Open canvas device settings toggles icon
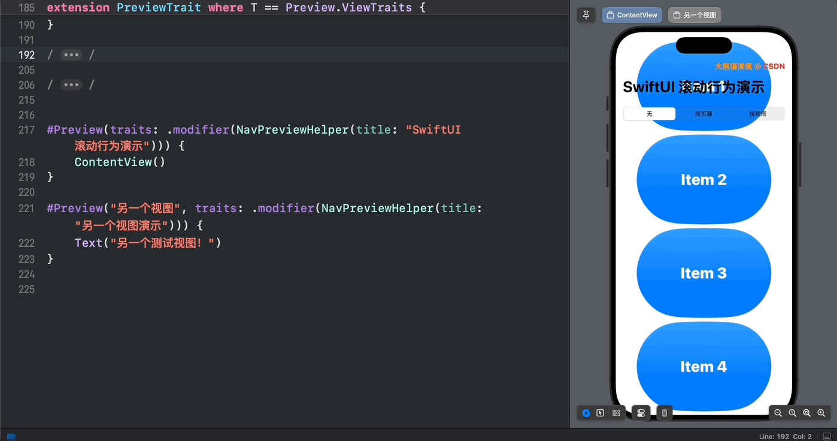The width and height of the screenshot is (837, 441). coord(641,413)
